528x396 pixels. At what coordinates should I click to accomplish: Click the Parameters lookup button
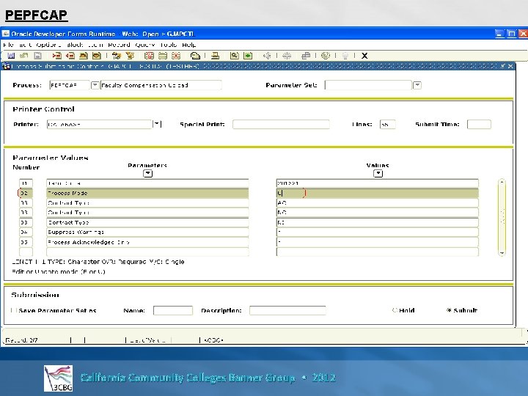[148, 173]
